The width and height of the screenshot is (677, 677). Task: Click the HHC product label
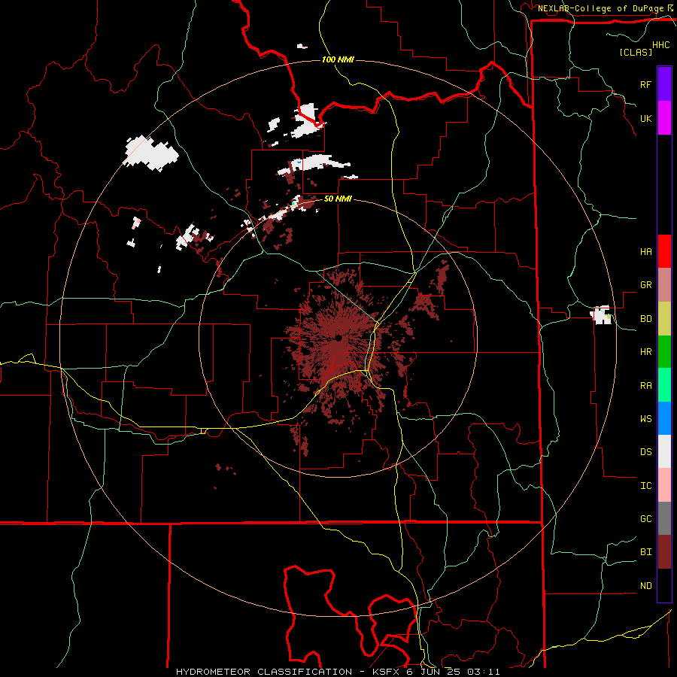tap(661, 45)
